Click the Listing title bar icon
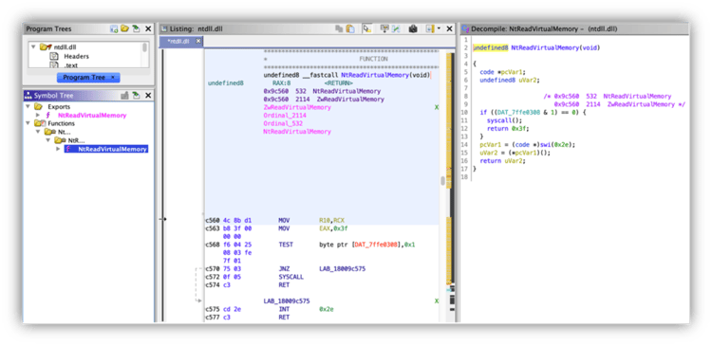The height and width of the screenshot is (346, 712). 165,29
